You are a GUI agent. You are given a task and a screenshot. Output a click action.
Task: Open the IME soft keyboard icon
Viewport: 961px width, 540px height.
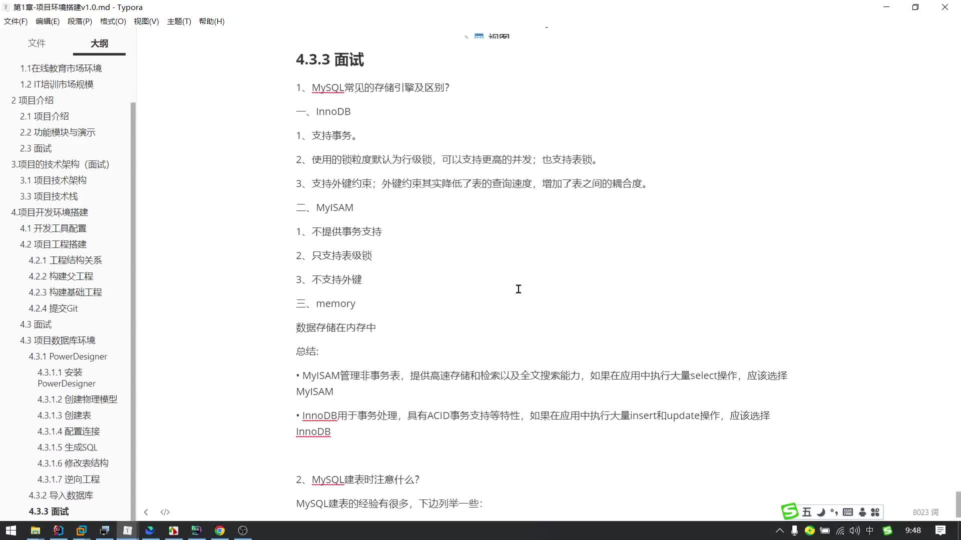pyautogui.click(x=848, y=512)
